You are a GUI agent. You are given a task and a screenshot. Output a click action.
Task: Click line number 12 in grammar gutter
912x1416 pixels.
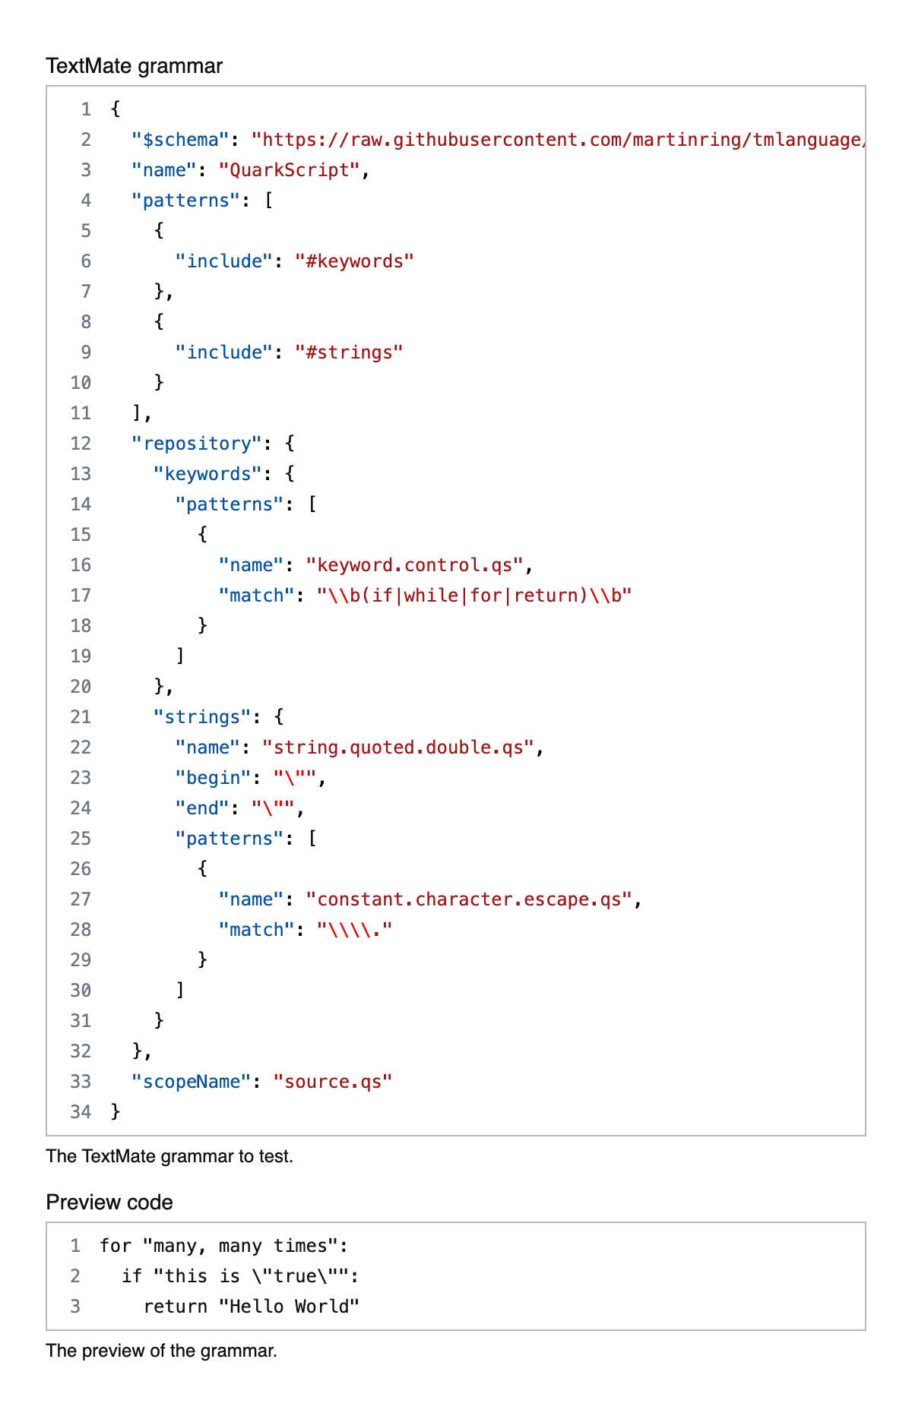pyautogui.click(x=81, y=444)
